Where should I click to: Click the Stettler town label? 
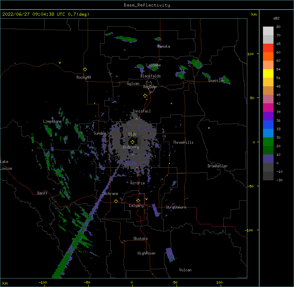click(x=216, y=81)
